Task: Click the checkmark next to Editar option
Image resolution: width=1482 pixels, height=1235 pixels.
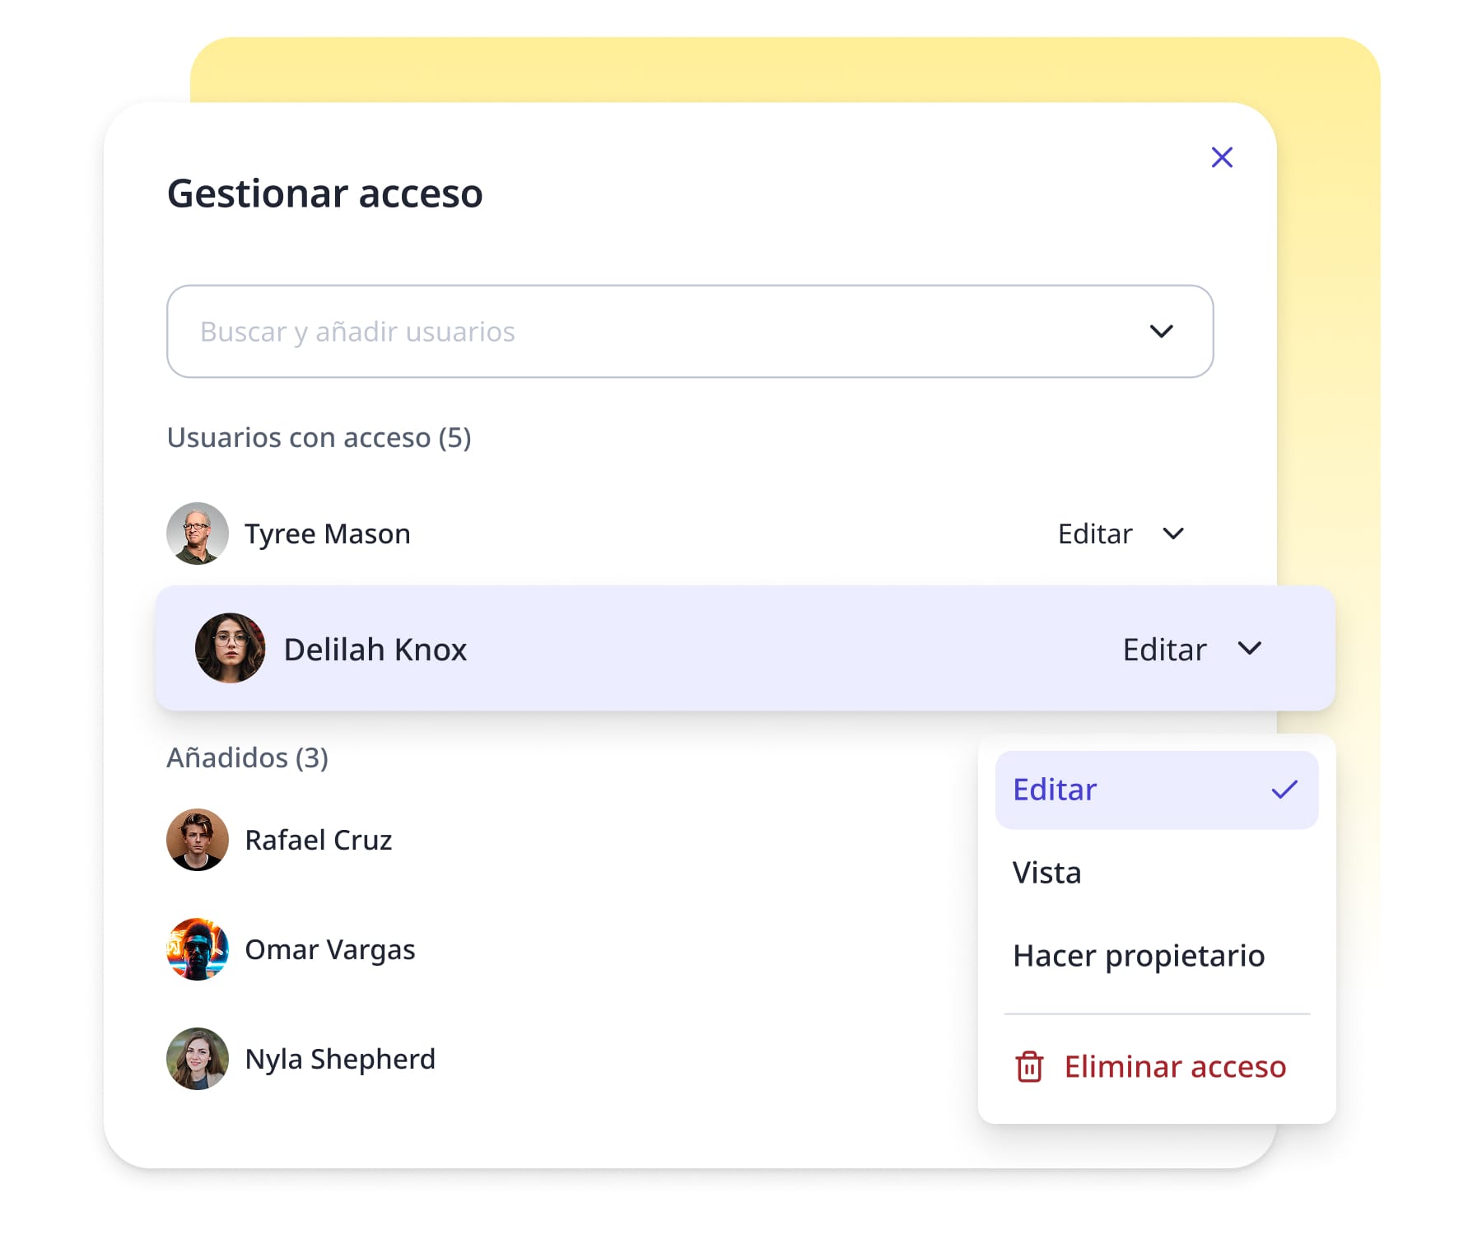Action: coord(1284,790)
